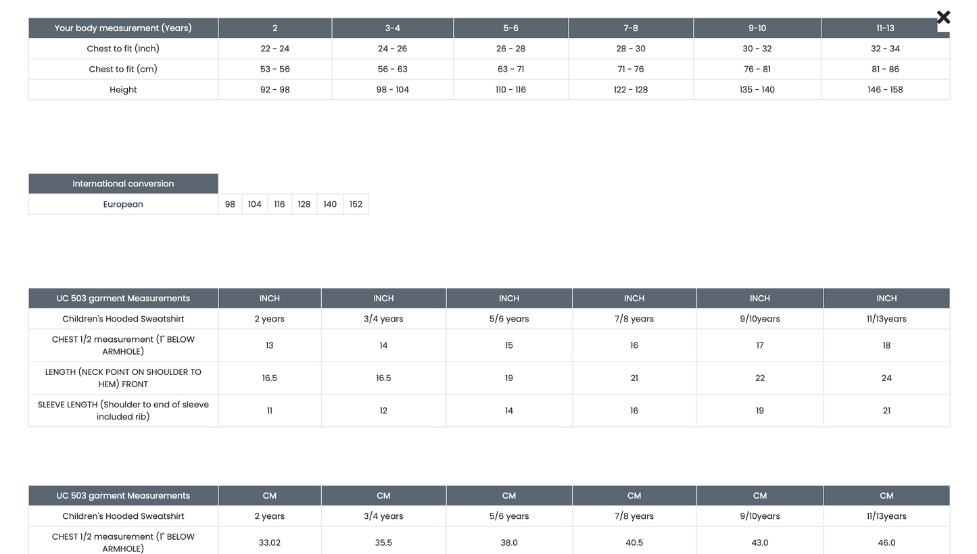
Task: Select European size 128
Action: coord(304,204)
